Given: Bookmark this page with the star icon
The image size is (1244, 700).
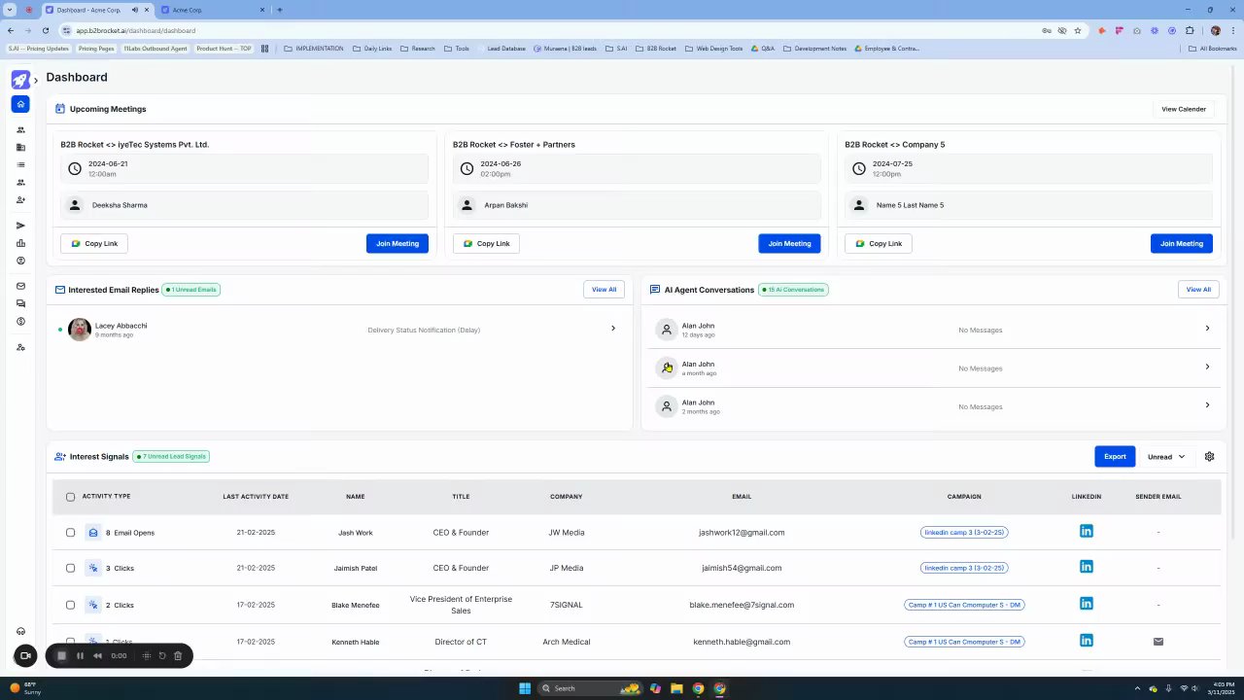Looking at the screenshot, I should pos(1078,30).
